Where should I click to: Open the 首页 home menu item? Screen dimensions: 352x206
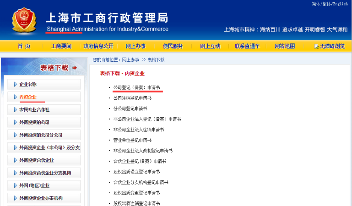pos(24,46)
